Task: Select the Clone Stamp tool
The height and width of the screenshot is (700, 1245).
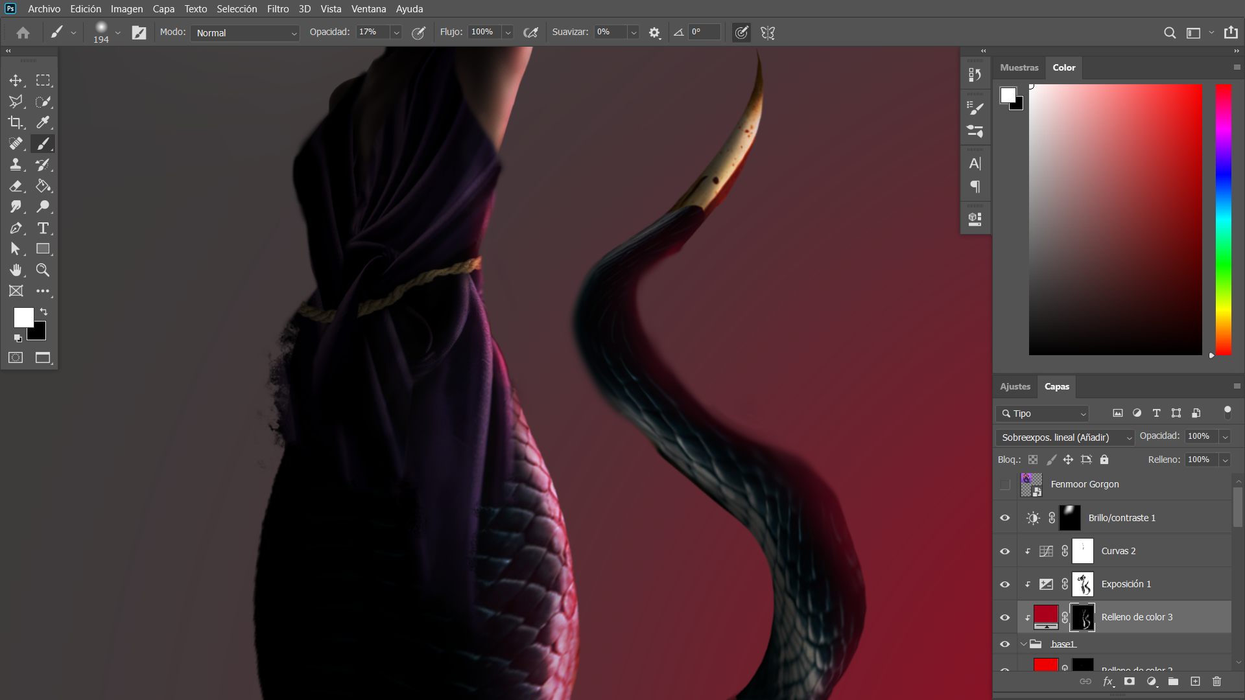Action: pyautogui.click(x=16, y=165)
